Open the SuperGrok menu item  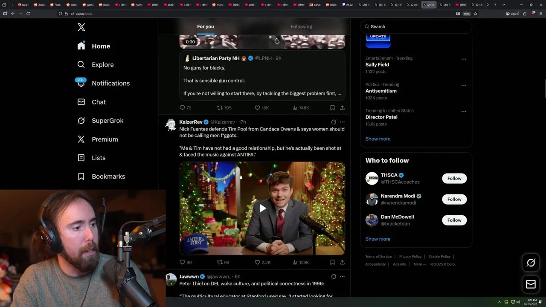100,121
